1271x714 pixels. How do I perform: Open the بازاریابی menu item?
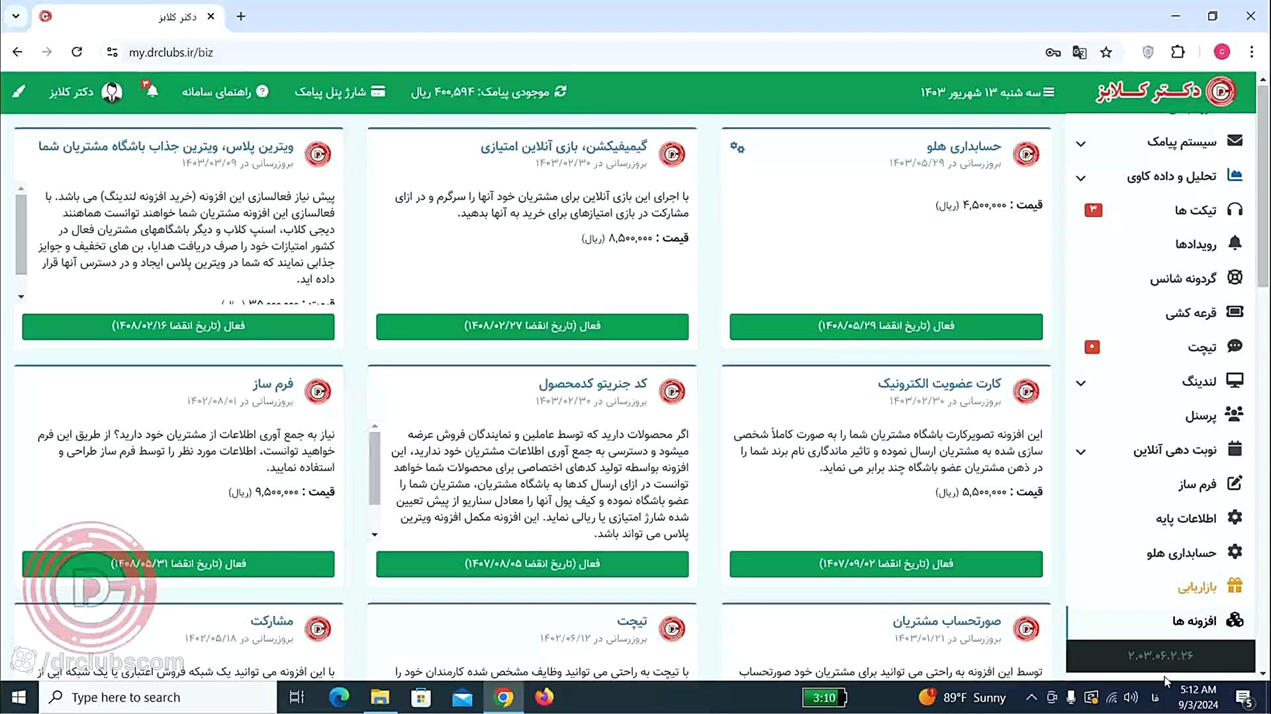tap(1196, 586)
